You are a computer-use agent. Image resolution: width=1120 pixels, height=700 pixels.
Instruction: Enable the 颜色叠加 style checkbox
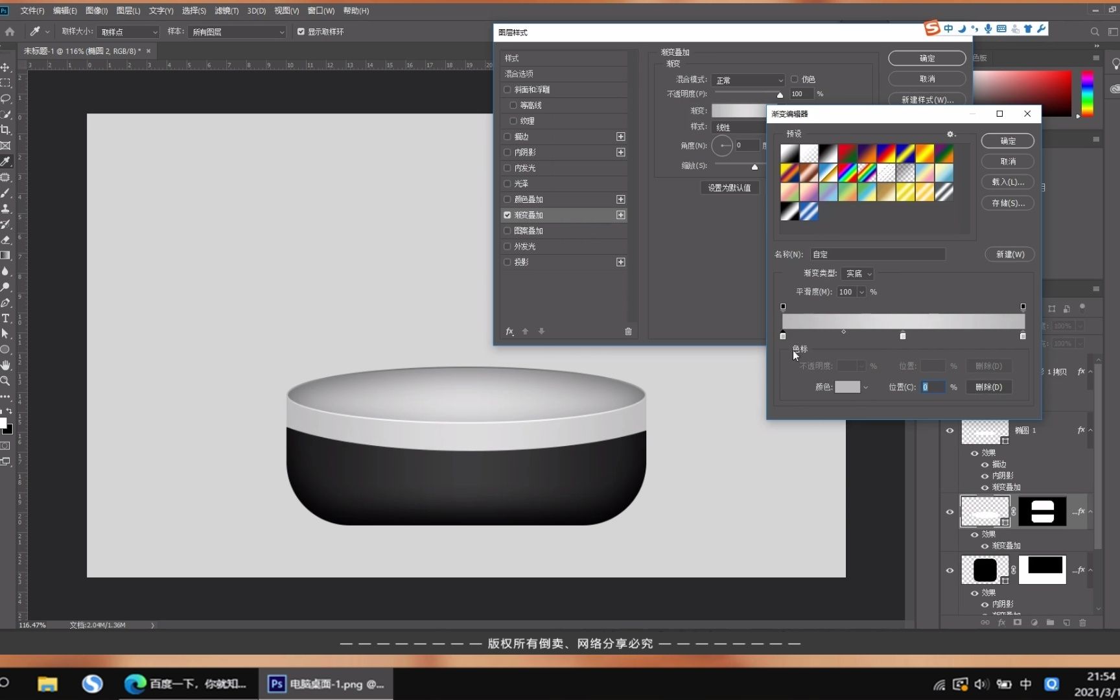pos(507,200)
